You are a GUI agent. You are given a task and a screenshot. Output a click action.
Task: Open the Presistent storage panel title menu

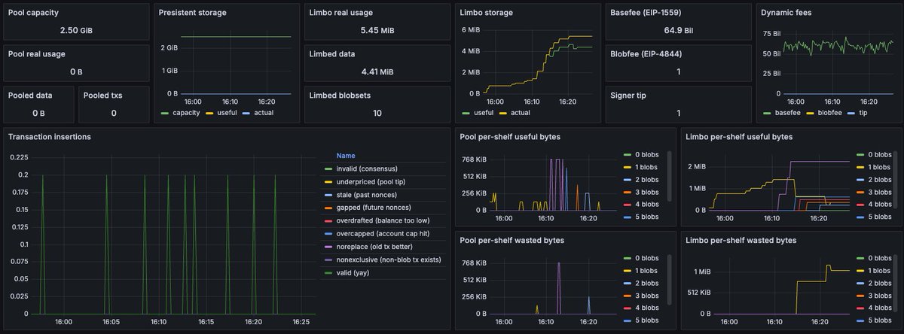pos(193,13)
